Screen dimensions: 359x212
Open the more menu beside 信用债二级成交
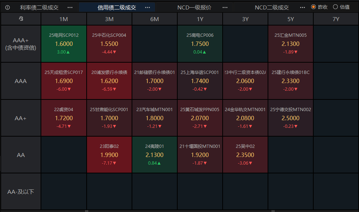pyautogui.click(x=147, y=8)
